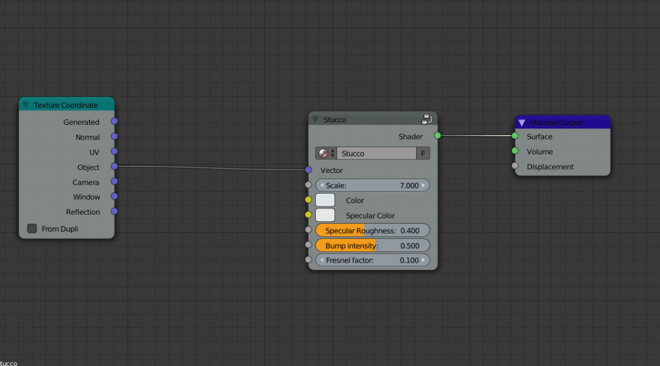
Task: Click the Volume input socket
Action: coord(515,151)
